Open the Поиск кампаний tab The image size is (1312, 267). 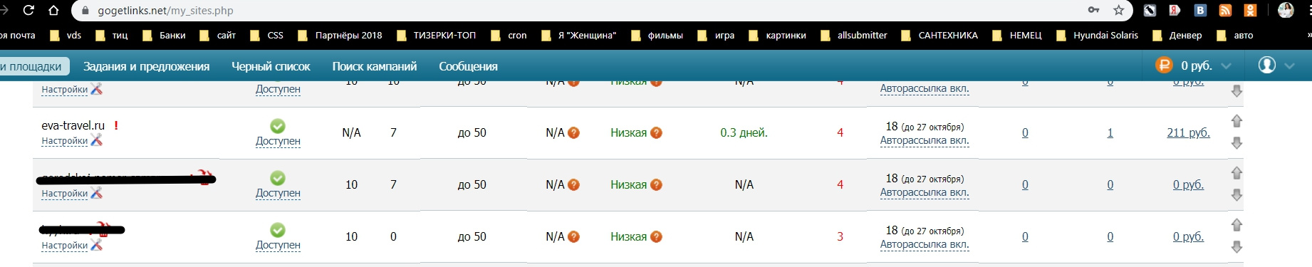374,66
